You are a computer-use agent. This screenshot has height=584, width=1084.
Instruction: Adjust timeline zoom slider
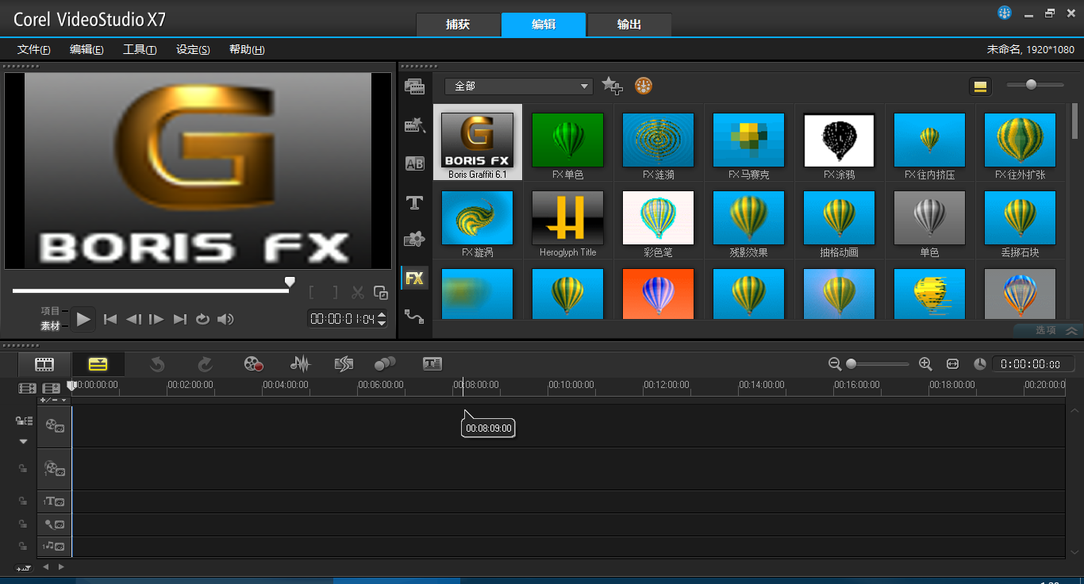click(x=851, y=363)
